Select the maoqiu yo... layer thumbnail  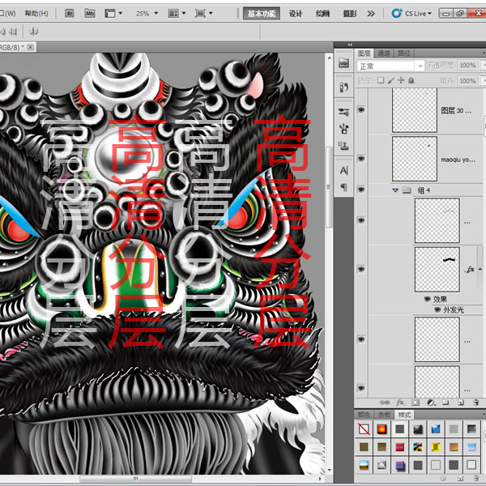(x=415, y=159)
